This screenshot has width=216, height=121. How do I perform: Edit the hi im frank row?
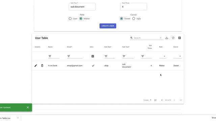(x=36, y=66)
